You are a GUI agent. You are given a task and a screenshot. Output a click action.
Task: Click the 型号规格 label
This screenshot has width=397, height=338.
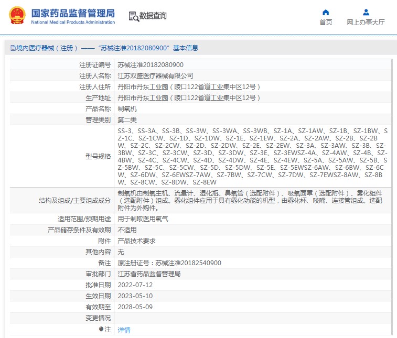[x=98, y=156]
